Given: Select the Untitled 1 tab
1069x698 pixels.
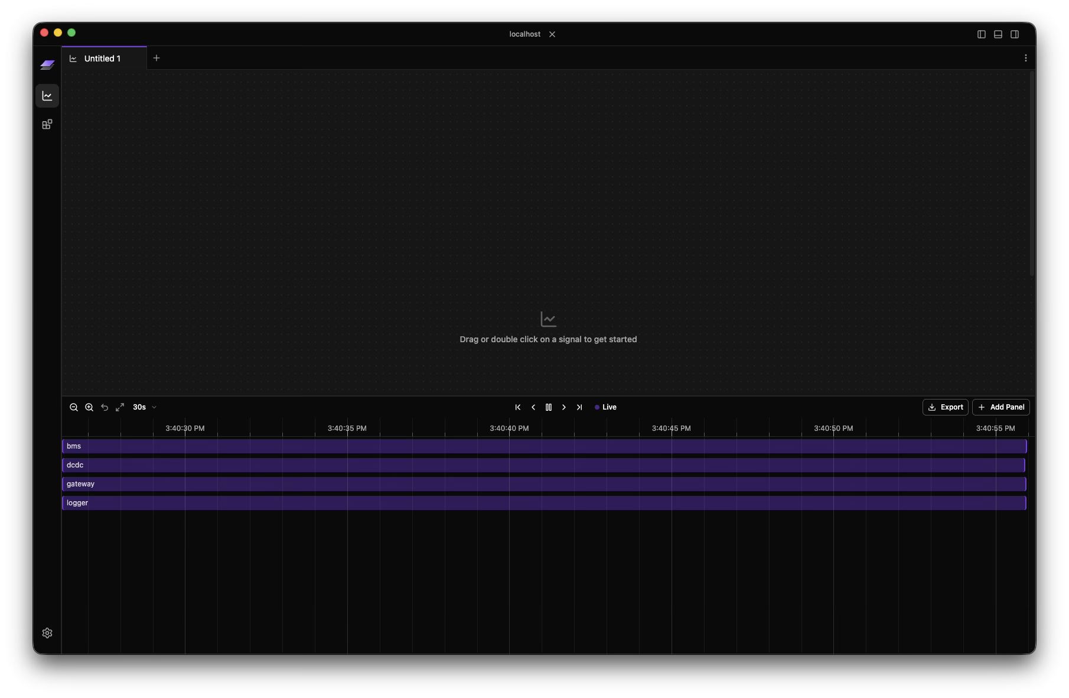Looking at the screenshot, I should [x=103, y=58].
